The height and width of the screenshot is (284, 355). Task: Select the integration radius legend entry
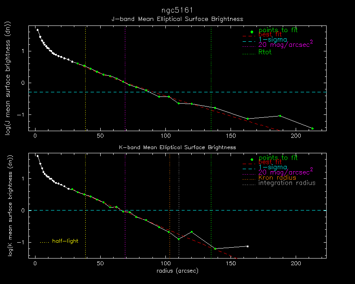287,183
